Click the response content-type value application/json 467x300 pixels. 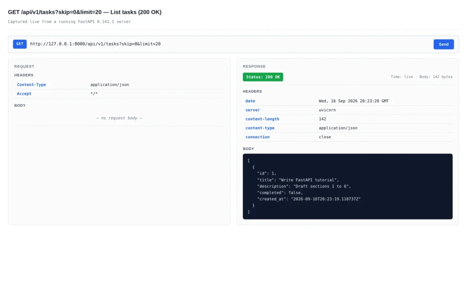coord(338,128)
